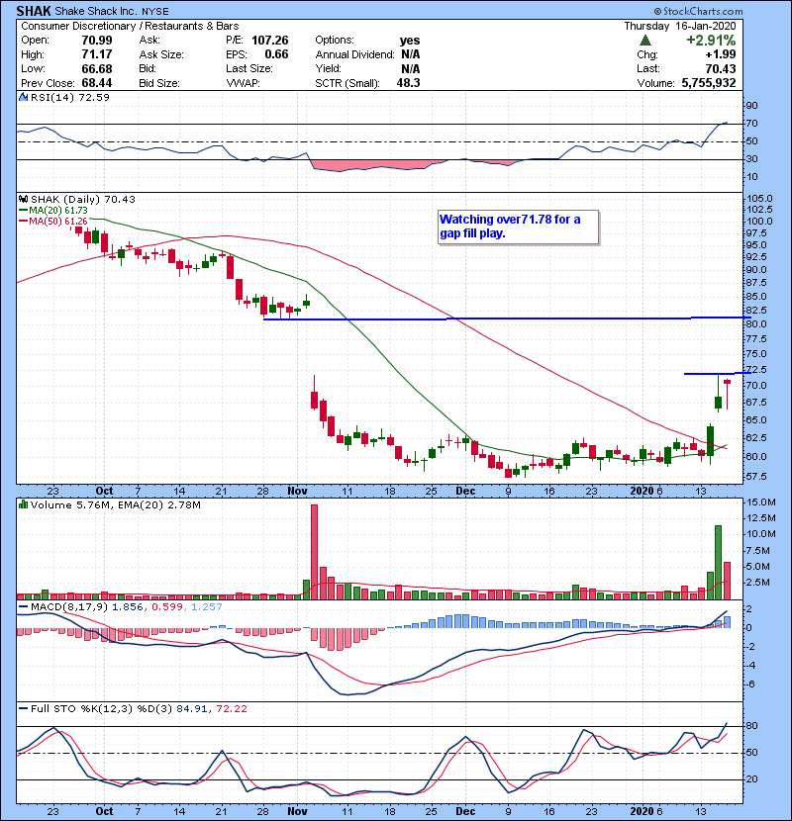Click the Chg value +1.99

click(x=720, y=54)
